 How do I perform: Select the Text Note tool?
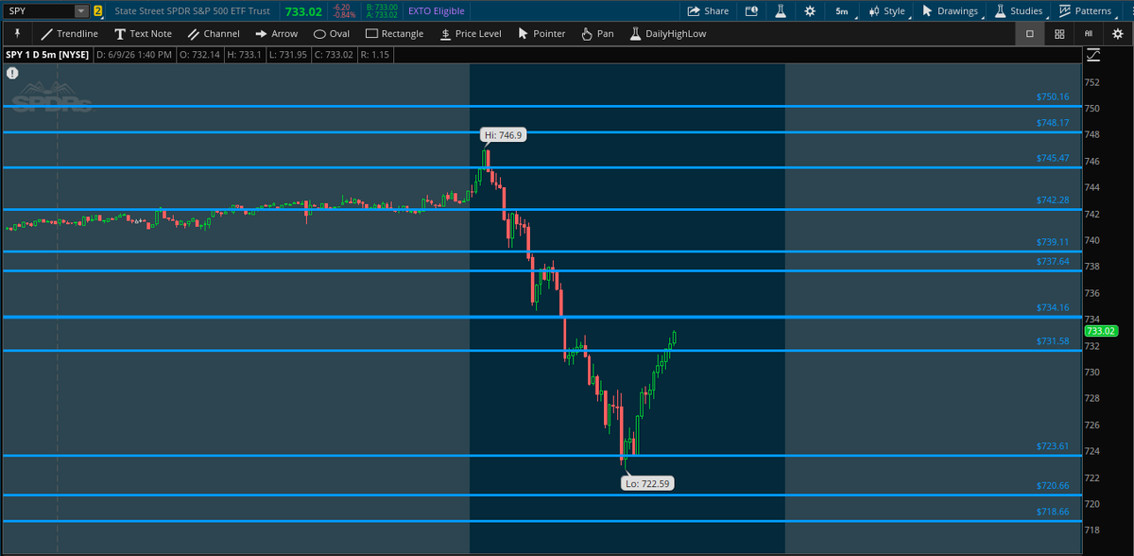click(x=143, y=33)
